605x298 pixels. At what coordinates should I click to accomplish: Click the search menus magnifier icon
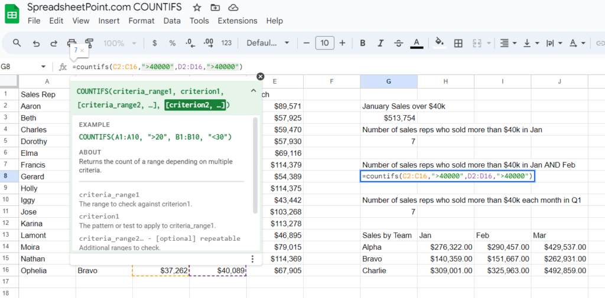pyautogui.click(x=17, y=43)
